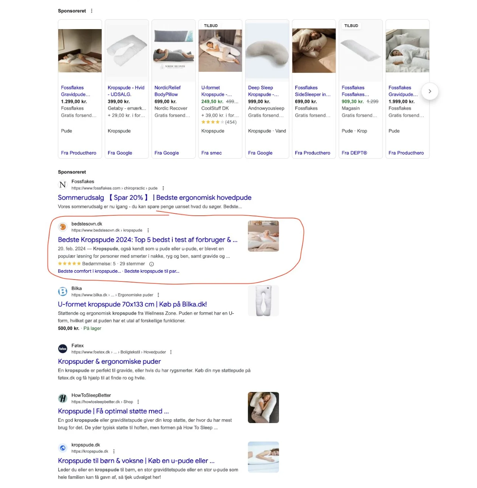This screenshot has width=477, height=488.
Task: Open the Bedste Kropspude 2024 result title
Action: (148, 240)
